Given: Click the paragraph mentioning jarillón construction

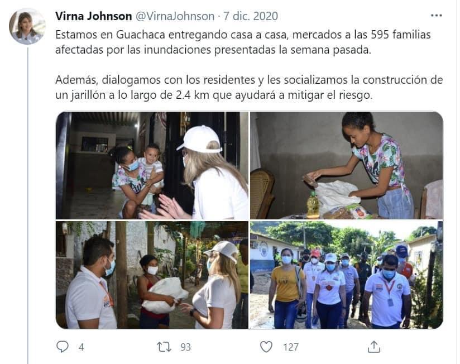Looking at the screenshot, I should pyautogui.click(x=249, y=88).
